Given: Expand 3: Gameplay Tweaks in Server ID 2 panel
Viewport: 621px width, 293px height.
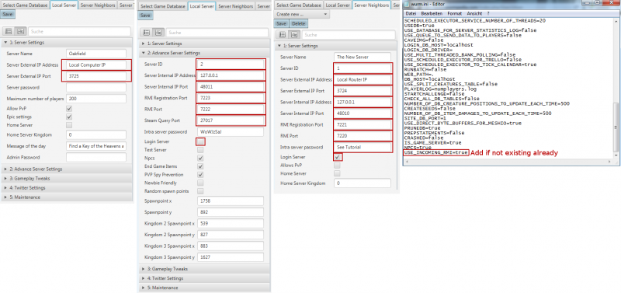Looking at the screenshot, I should [x=204, y=269].
